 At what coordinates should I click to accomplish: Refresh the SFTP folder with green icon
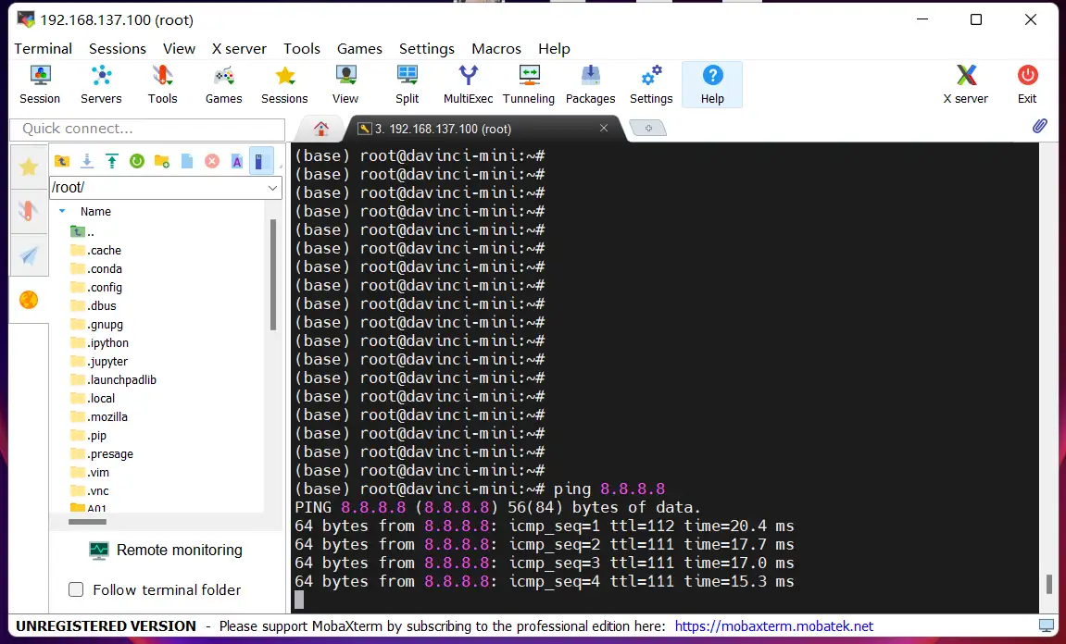[137, 161]
